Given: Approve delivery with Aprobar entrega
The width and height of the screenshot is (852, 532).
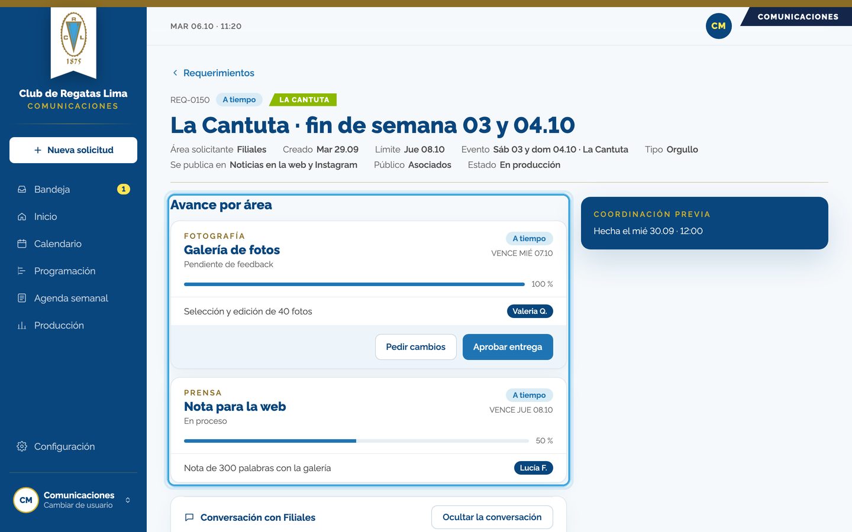Looking at the screenshot, I should coord(508,347).
